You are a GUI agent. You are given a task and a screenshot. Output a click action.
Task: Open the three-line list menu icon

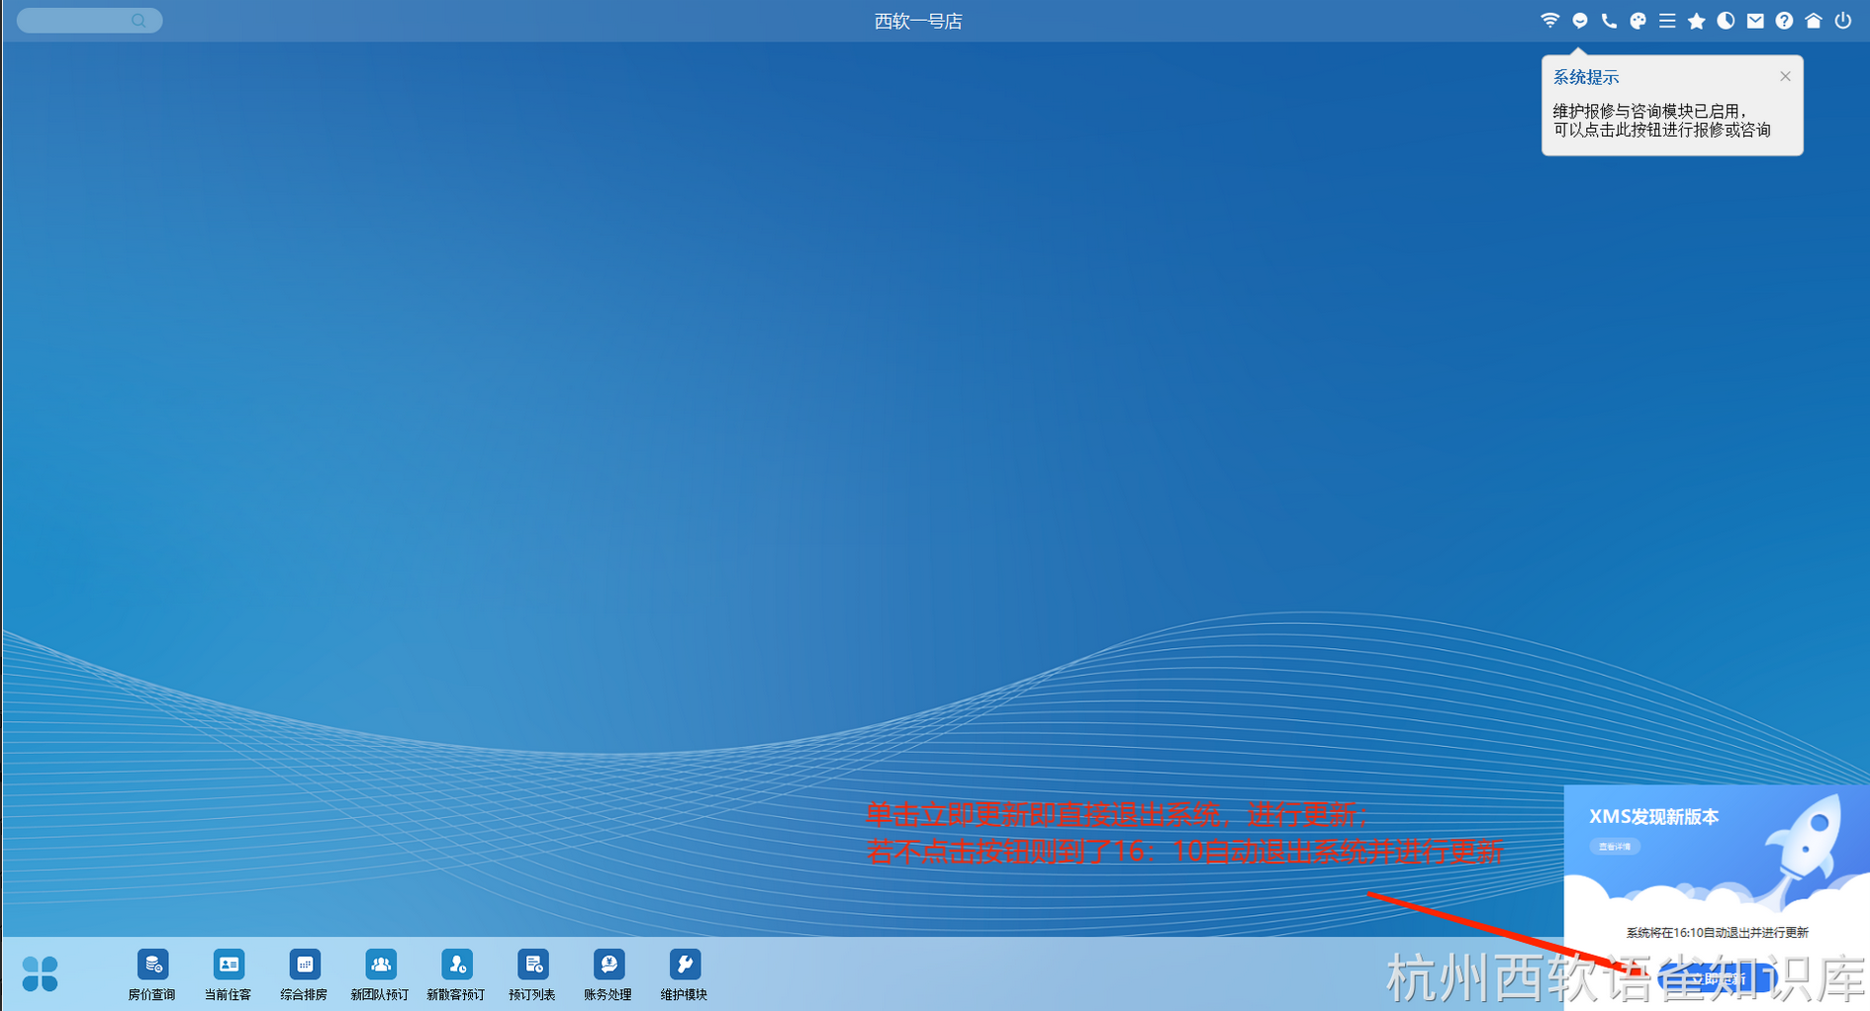[1667, 20]
